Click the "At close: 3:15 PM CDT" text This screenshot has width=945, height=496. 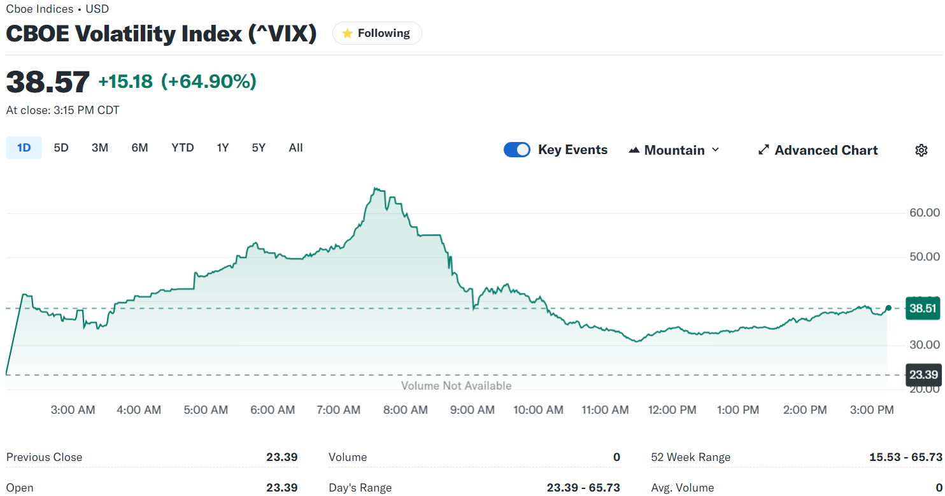coord(62,110)
